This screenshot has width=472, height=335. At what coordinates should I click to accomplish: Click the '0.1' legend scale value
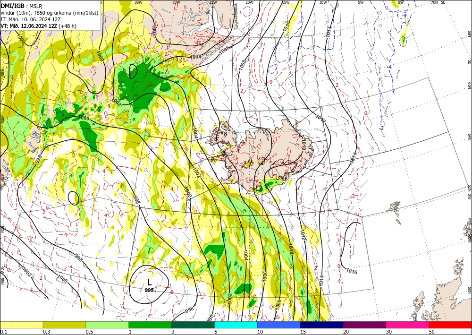click(x=3, y=332)
